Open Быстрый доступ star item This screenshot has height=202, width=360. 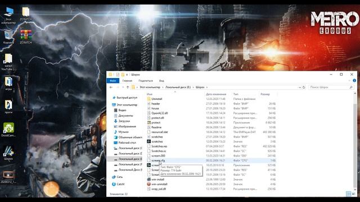tap(125, 98)
